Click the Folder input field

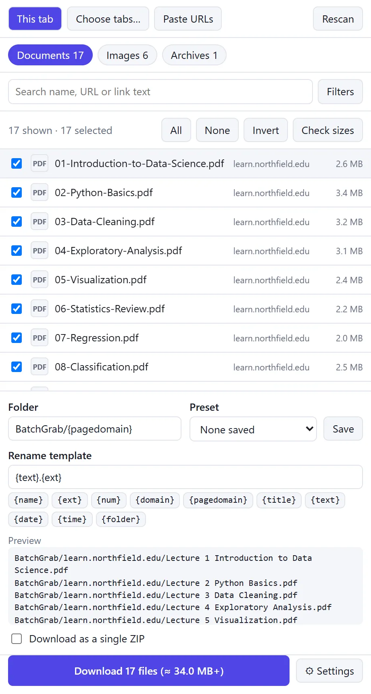tap(95, 429)
